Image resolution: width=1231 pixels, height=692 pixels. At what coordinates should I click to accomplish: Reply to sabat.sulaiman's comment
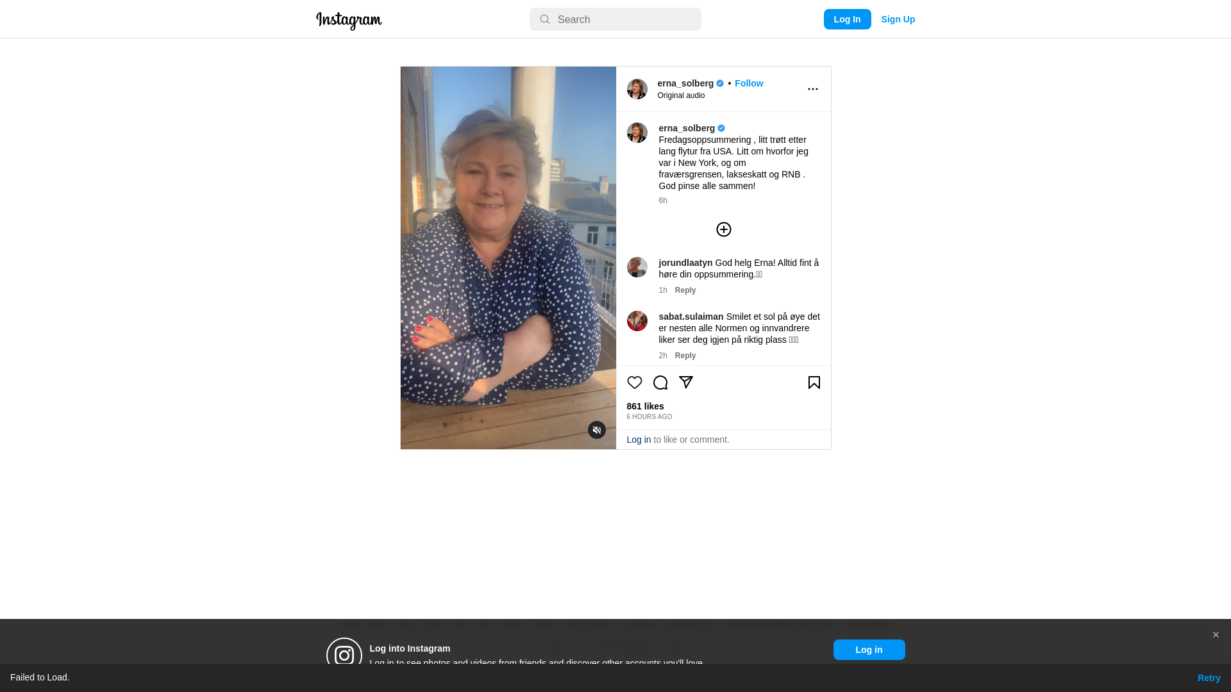(x=685, y=356)
